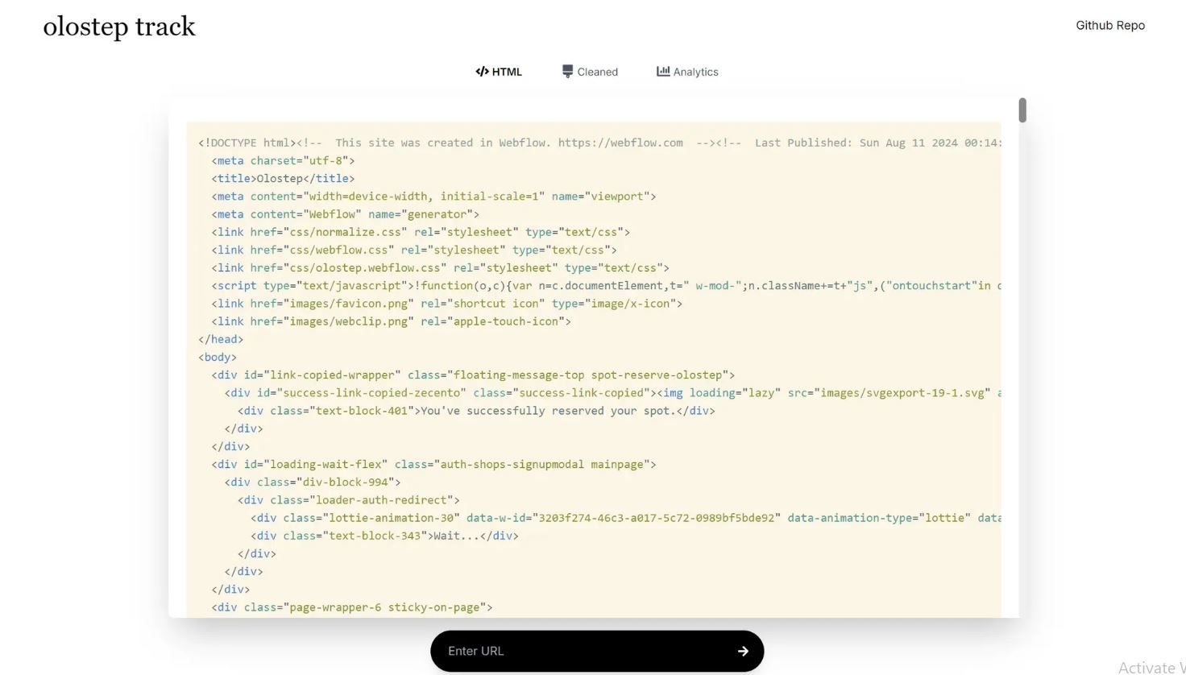
Task: Click the css/webflow.css link line
Action: 414,250
